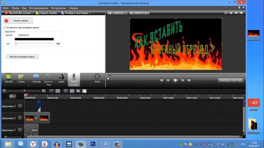This screenshot has height=148, width=264.
Task: Open the timeline gear settings dropdown
Action: tap(12, 96)
